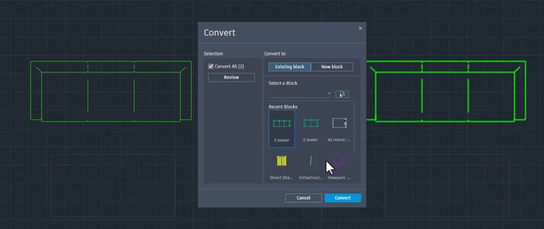
Task: Click the pick block from drawing icon
Action: tap(342, 94)
